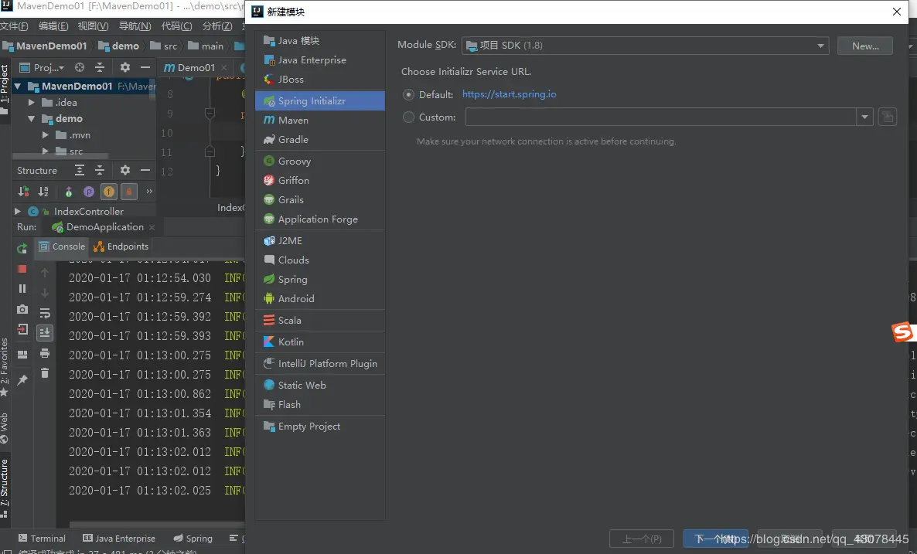Collapse the MavenDemo01 project root
This screenshot has width=917, height=554.
tap(18, 86)
